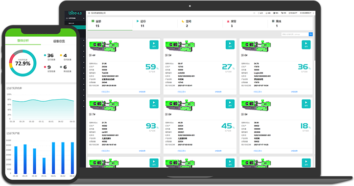Click the device name search field

(295, 34)
